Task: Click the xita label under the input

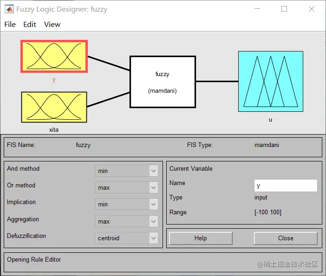Action: (54, 130)
